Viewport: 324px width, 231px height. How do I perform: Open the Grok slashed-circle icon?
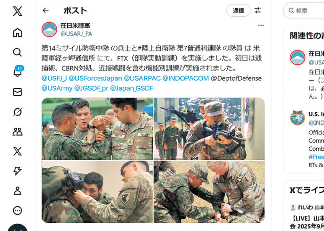[x=17, y=112]
